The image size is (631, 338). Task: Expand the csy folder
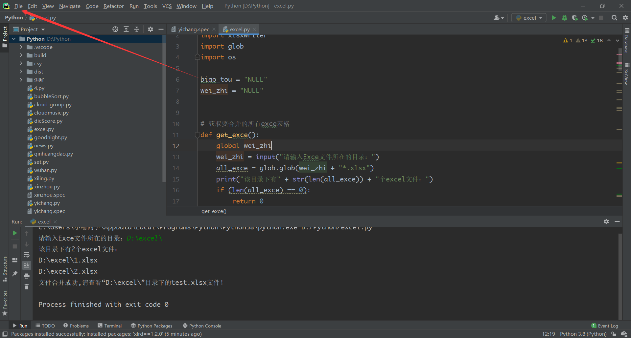point(21,63)
